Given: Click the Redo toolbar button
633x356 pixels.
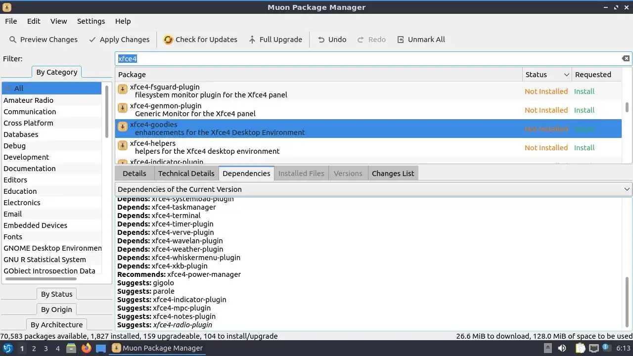Looking at the screenshot, I should pos(371,40).
